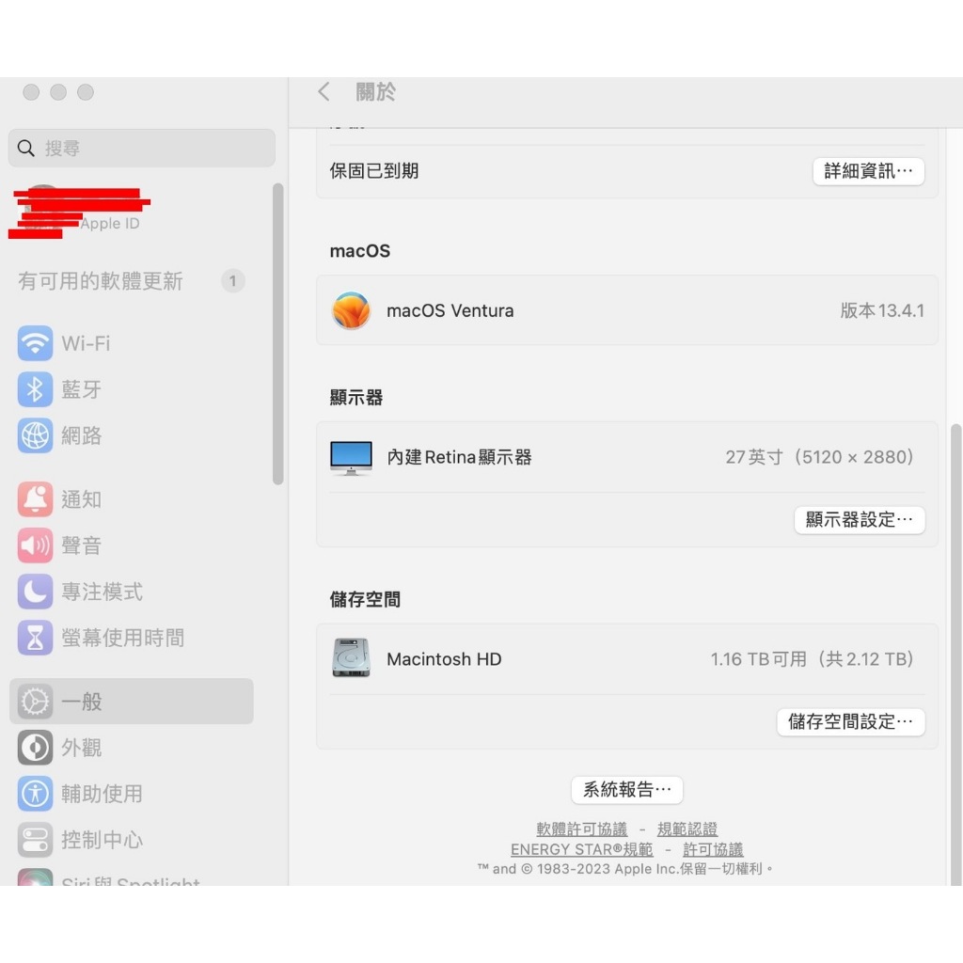Open the 規範認證 link

(x=687, y=829)
